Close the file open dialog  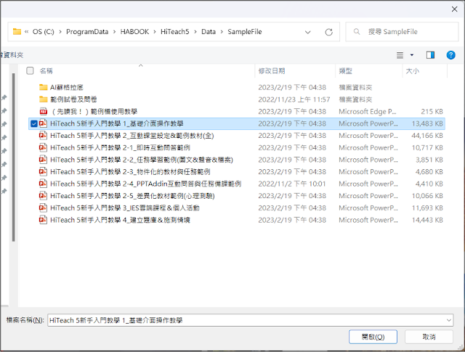[454, 9]
